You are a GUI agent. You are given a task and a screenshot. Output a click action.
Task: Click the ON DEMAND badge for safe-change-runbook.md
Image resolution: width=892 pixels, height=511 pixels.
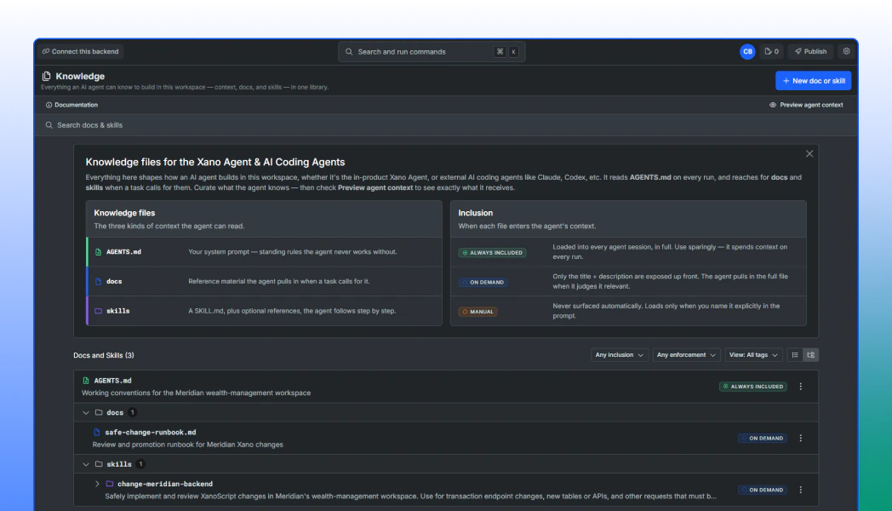[763, 438]
